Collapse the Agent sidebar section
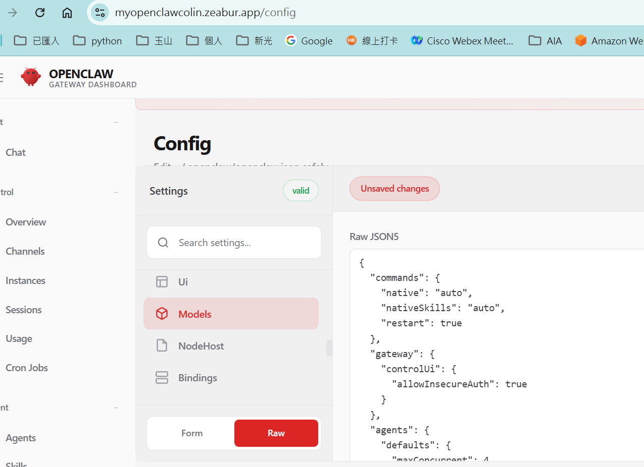Image resolution: width=644 pixels, height=467 pixels. point(116,407)
